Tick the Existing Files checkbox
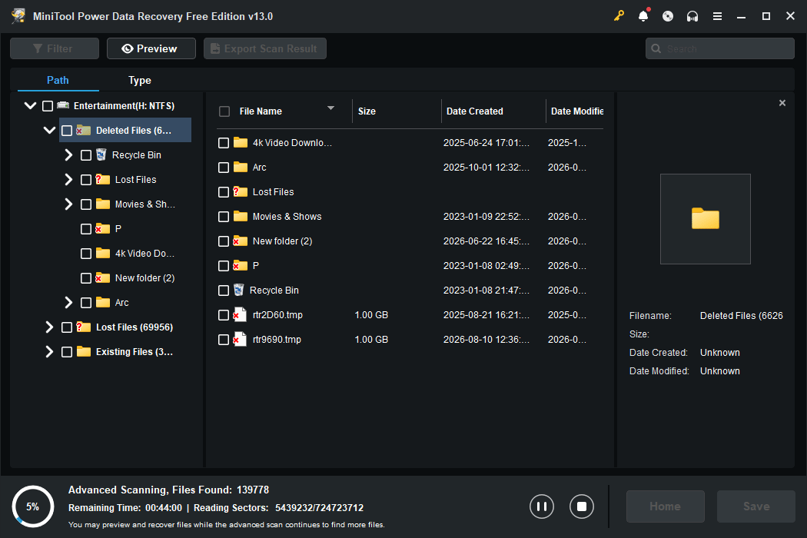Image resolution: width=807 pixels, height=538 pixels. pyautogui.click(x=67, y=352)
